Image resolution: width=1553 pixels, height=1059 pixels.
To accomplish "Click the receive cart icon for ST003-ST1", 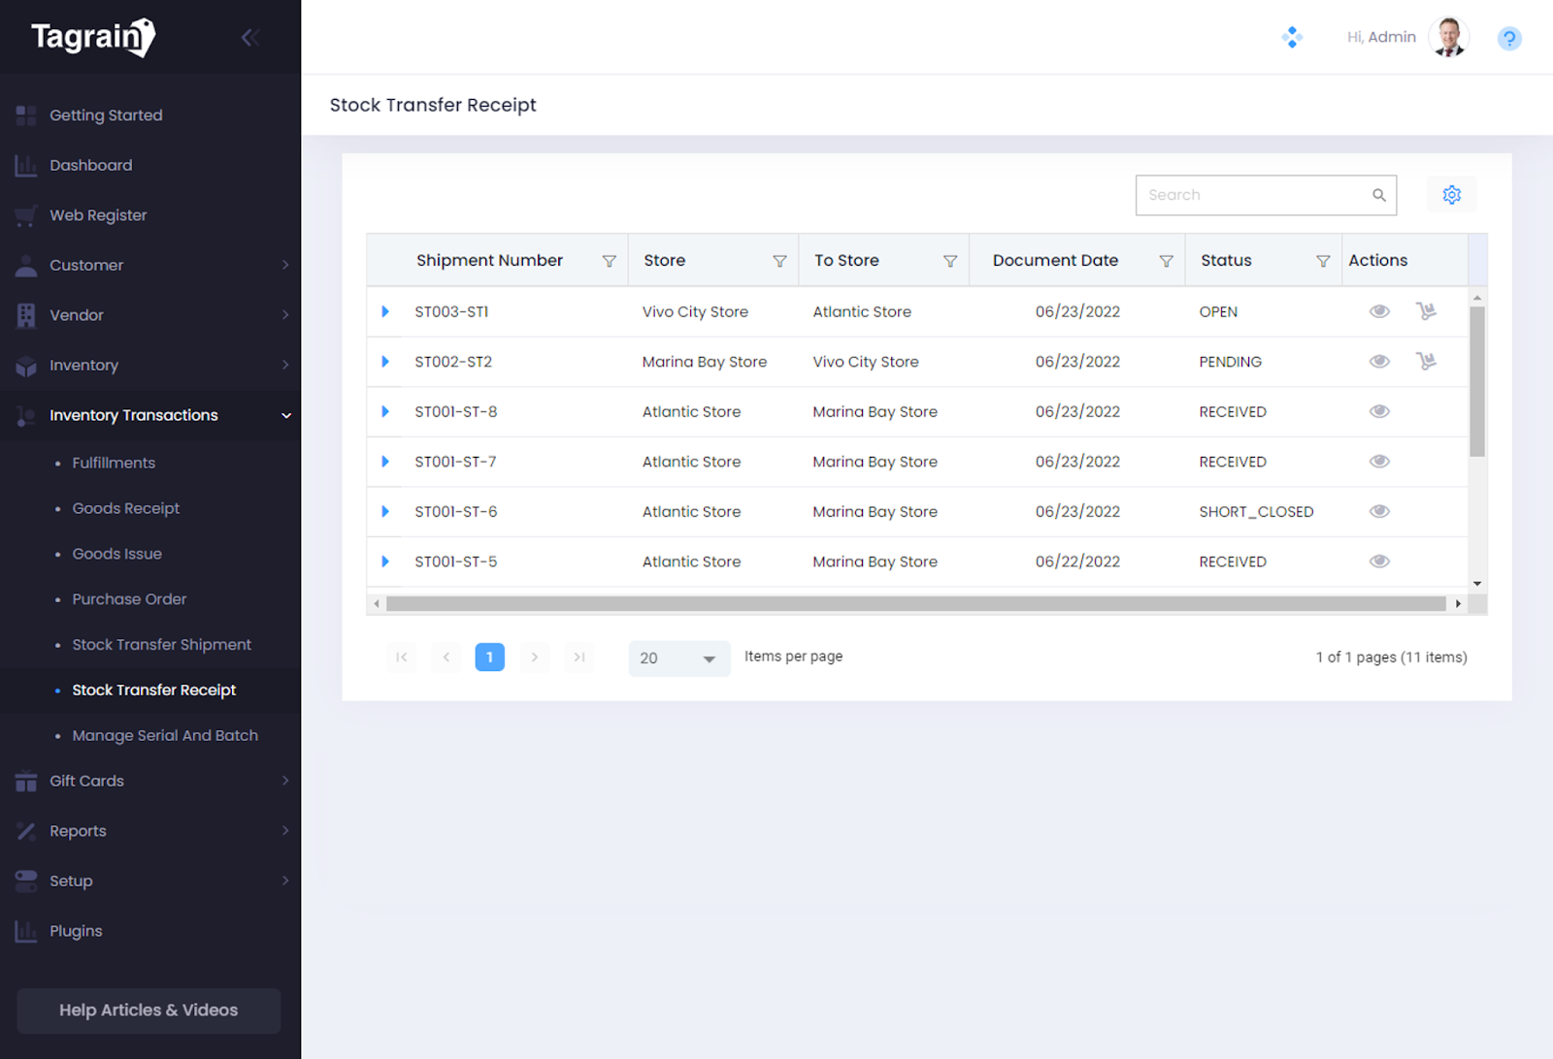I will (x=1425, y=311).
